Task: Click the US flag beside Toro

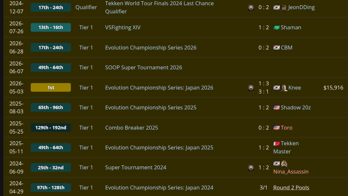Action: pos(276,128)
